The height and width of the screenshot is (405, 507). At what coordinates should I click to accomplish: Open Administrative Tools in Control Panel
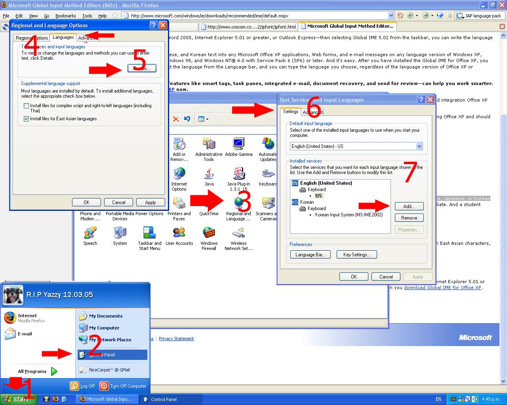point(209,150)
